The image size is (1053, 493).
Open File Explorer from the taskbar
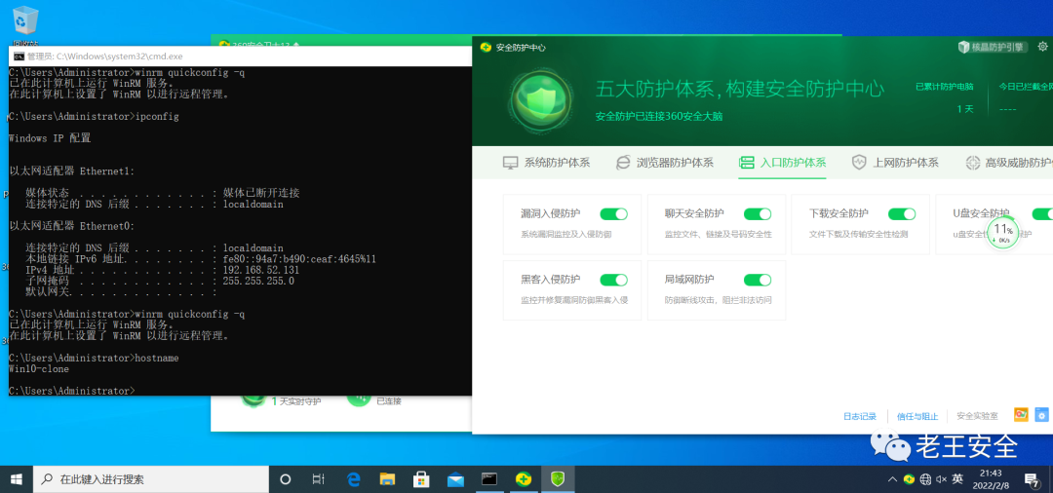click(387, 479)
